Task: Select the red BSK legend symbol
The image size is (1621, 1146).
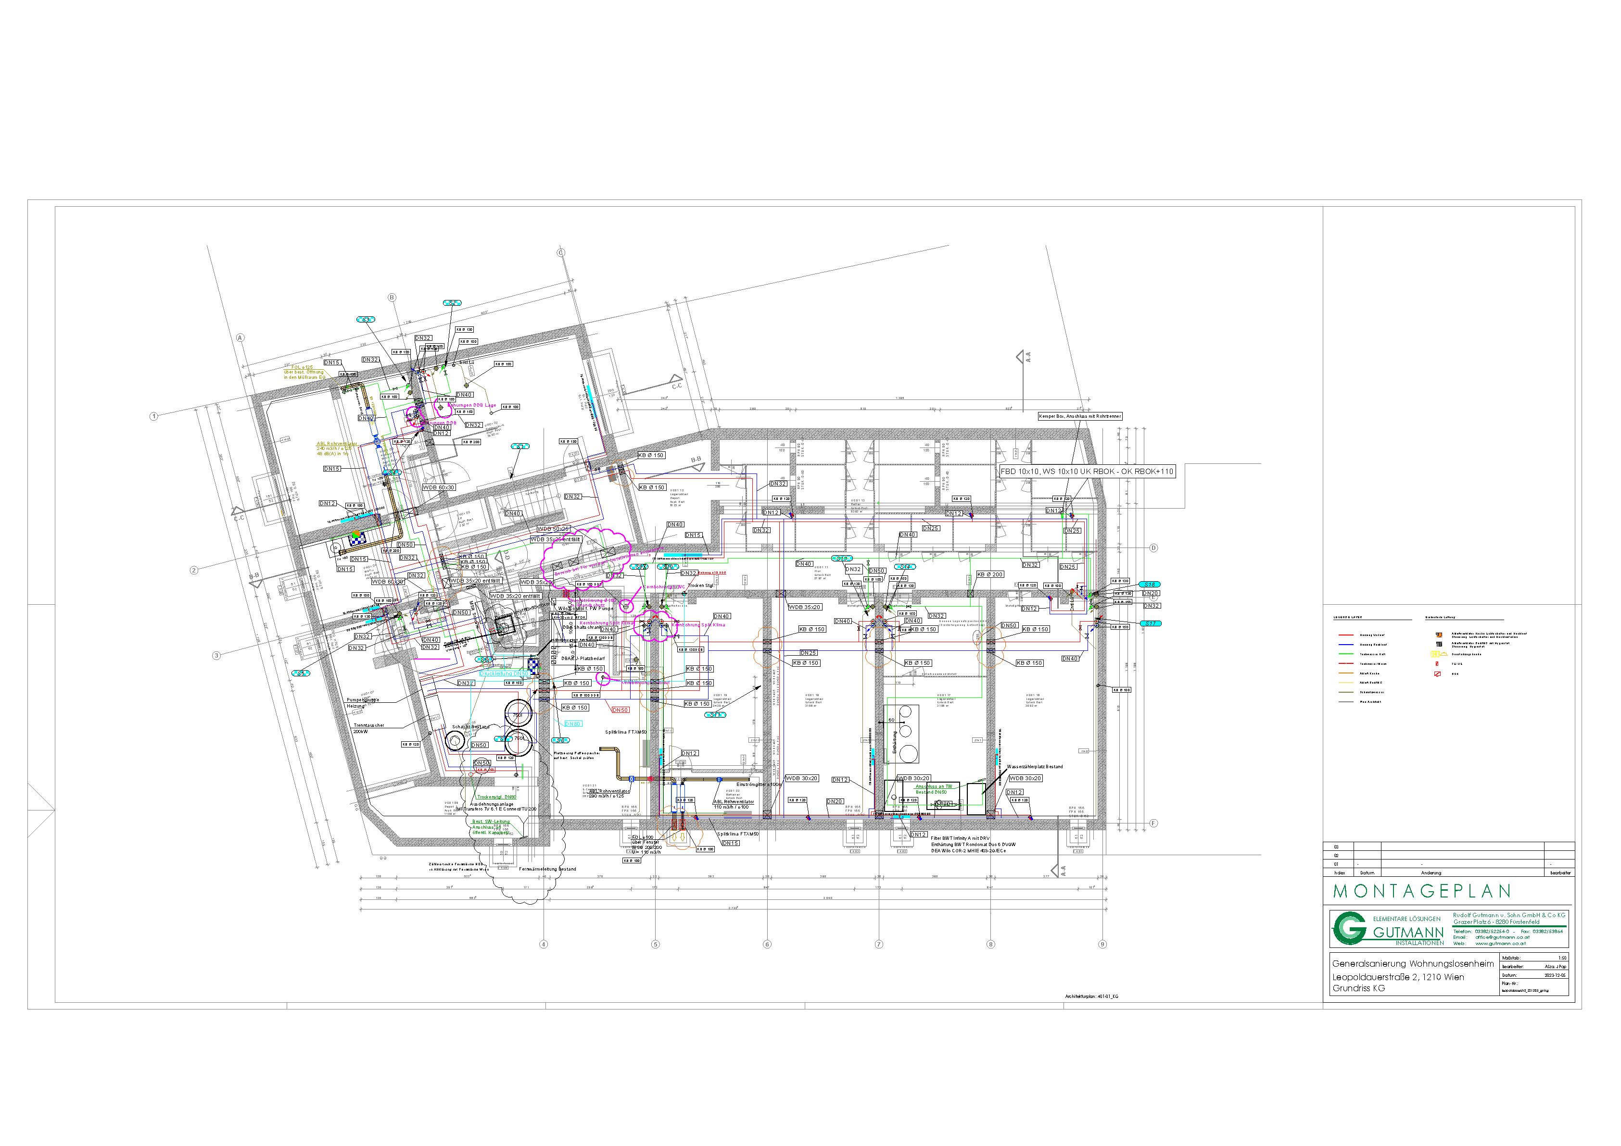Action: tap(1437, 674)
